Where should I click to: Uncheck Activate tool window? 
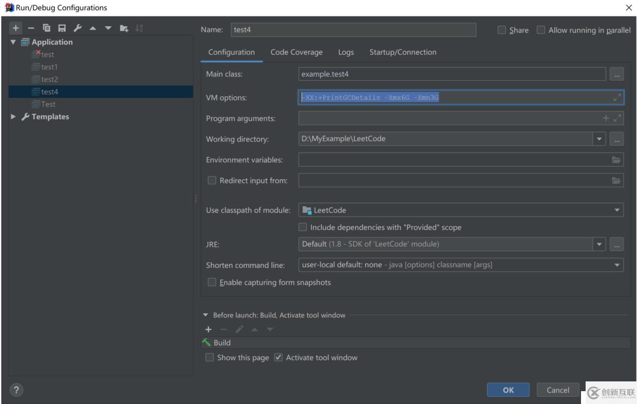point(278,358)
